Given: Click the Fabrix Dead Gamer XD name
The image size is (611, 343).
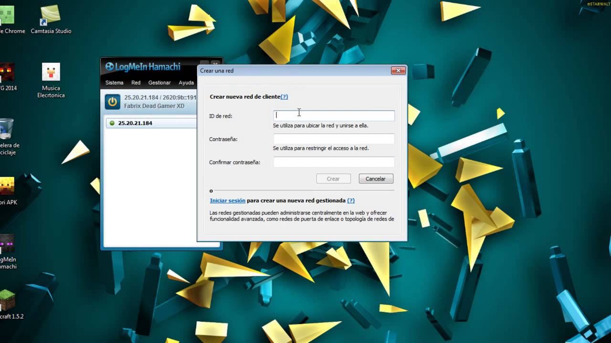Looking at the screenshot, I should (154, 106).
